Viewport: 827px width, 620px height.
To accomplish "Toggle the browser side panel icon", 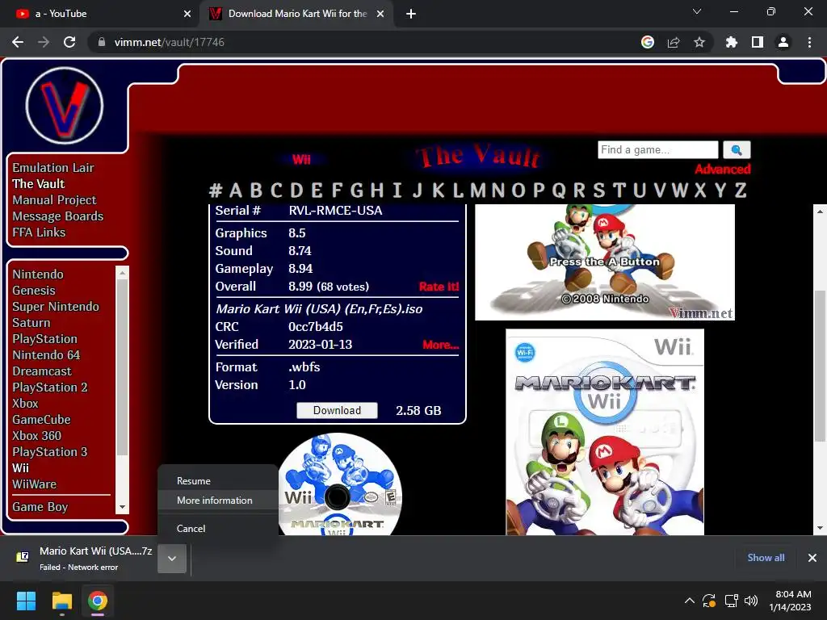I will (x=757, y=42).
